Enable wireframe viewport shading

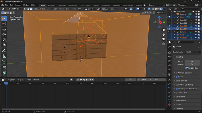[153, 9]
